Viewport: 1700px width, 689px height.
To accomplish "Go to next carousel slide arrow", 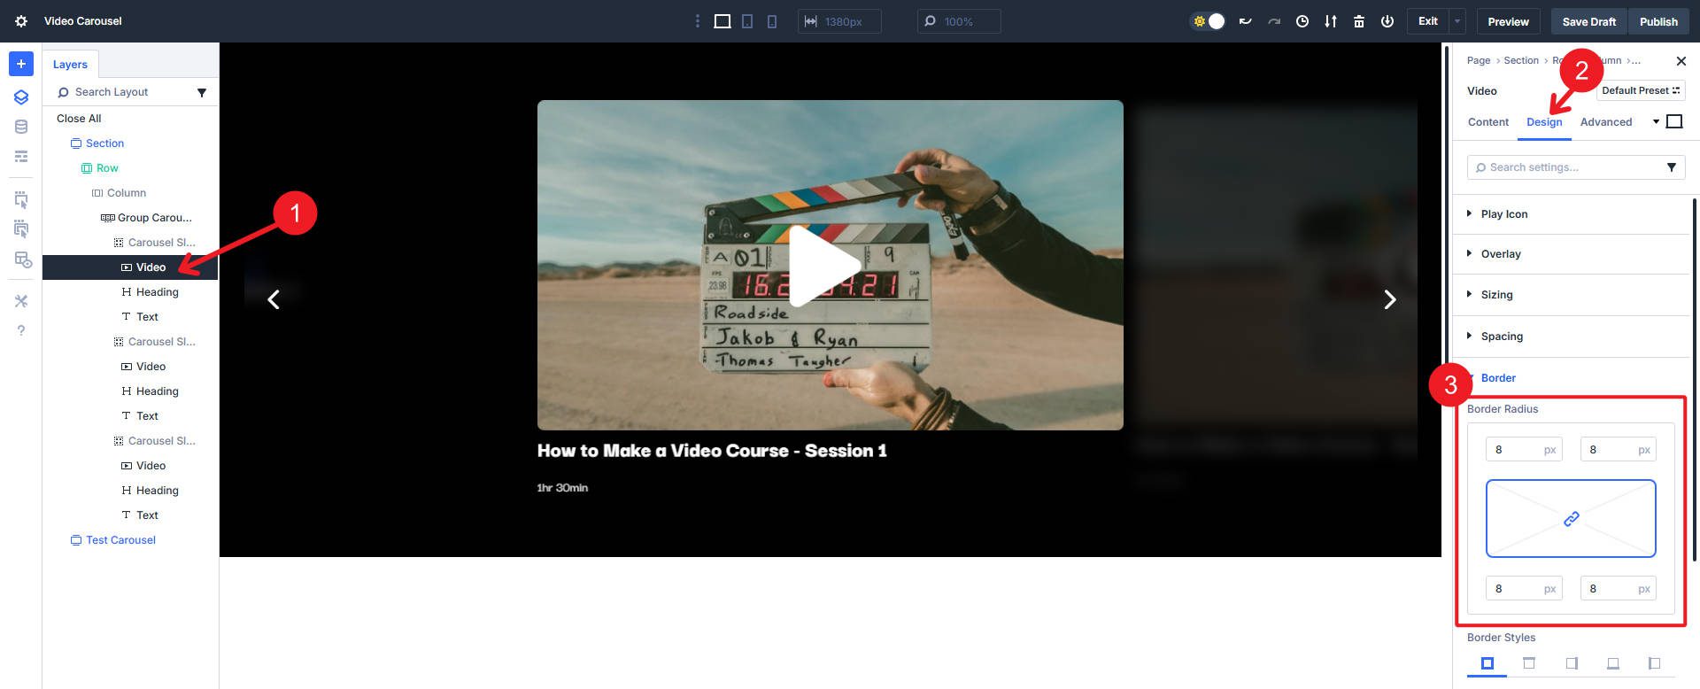I will point(1389,300).
